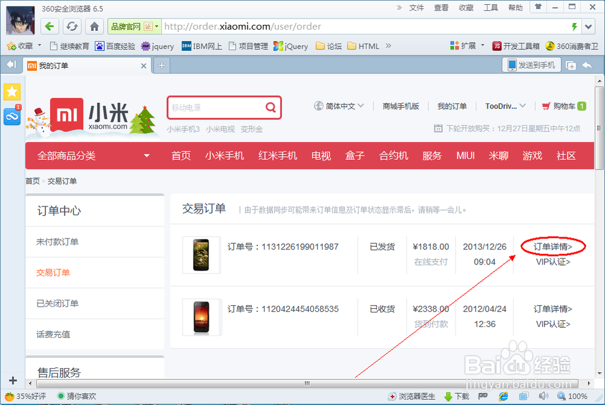Click 发送到手机 button
This screenshot has height=405, width=605.
pyautogui.click(x=531, y=65)
